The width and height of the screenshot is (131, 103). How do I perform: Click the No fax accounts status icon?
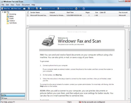point(80,102)
